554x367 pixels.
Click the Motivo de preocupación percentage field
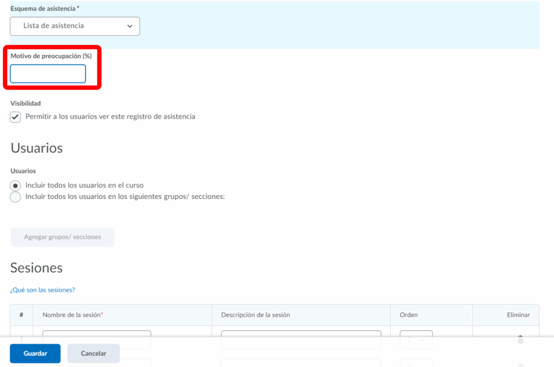48,74
